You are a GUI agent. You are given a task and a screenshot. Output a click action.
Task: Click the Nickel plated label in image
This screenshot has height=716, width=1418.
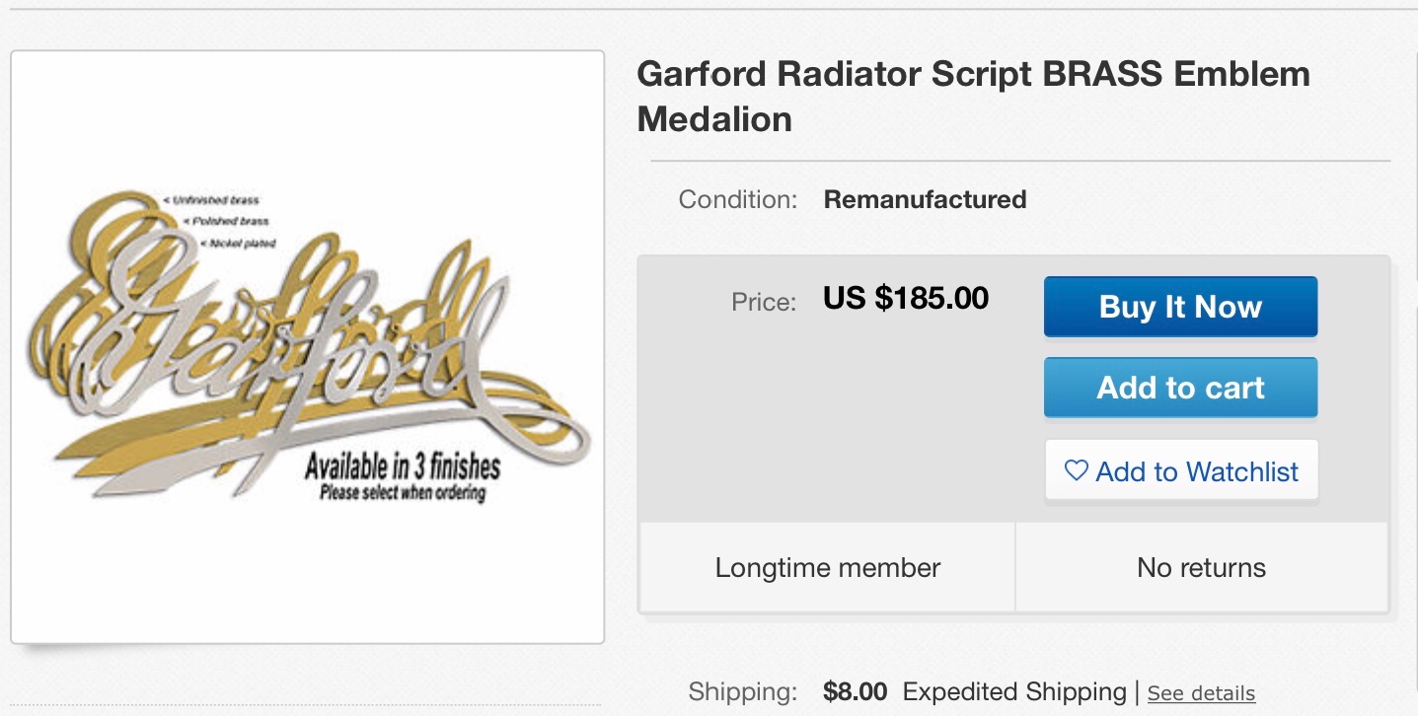[242, 243]
